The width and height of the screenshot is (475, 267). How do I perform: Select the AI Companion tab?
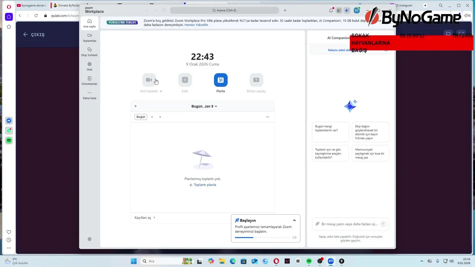coord(338,38)
